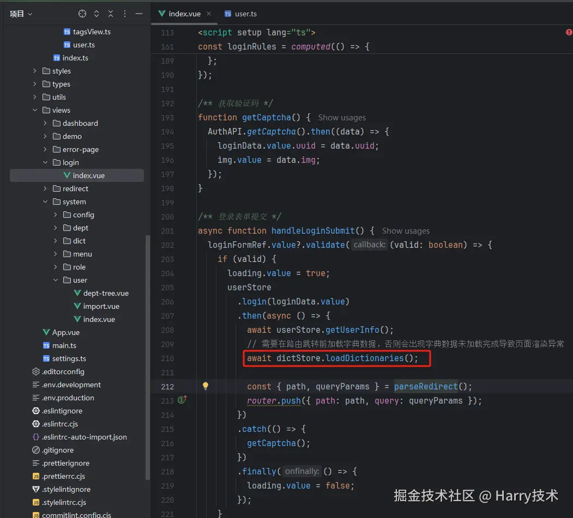Image resolution: width=573 pixels, height=518 pixels.
Task: Click router.push on line 213
Action: pyautogui.click(x=274, y=401)
